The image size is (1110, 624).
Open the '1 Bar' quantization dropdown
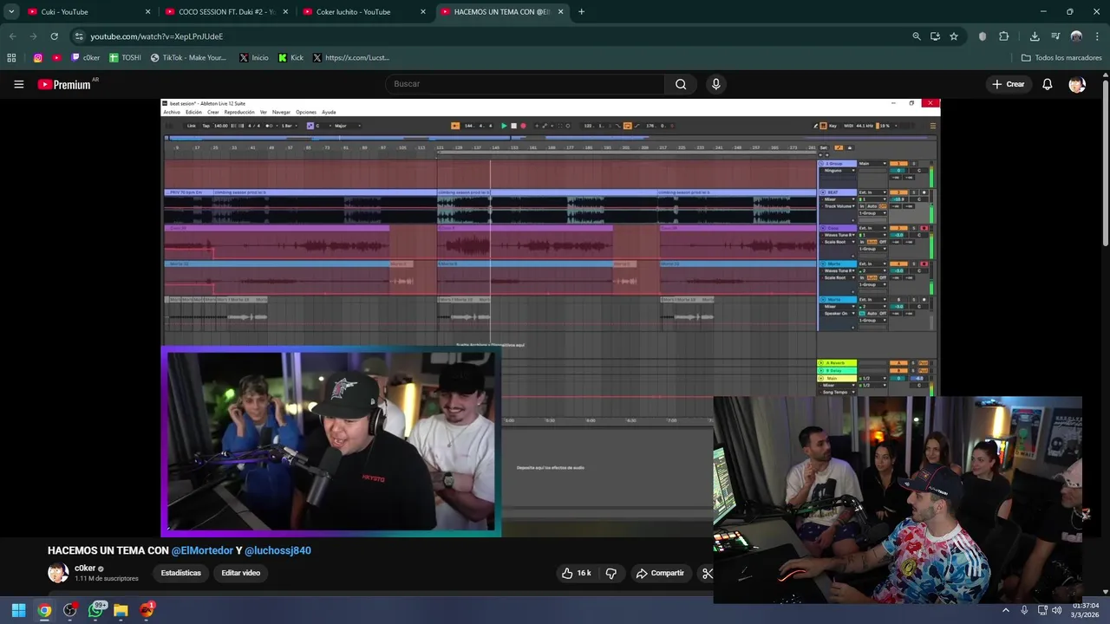(x=289, y=126)
